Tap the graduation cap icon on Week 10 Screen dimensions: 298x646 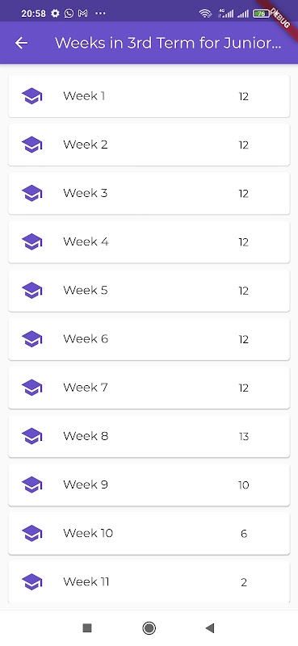[31, 534]
